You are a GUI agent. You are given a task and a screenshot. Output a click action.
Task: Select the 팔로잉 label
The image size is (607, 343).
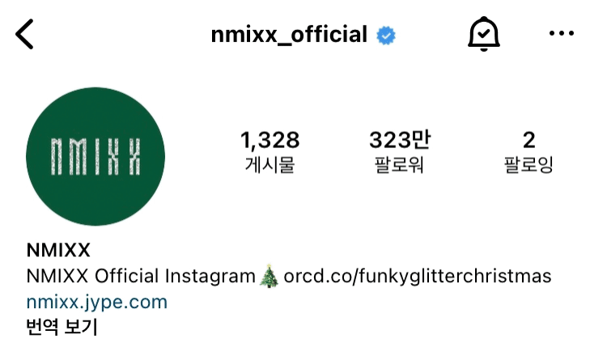click(x=528, y=164)
